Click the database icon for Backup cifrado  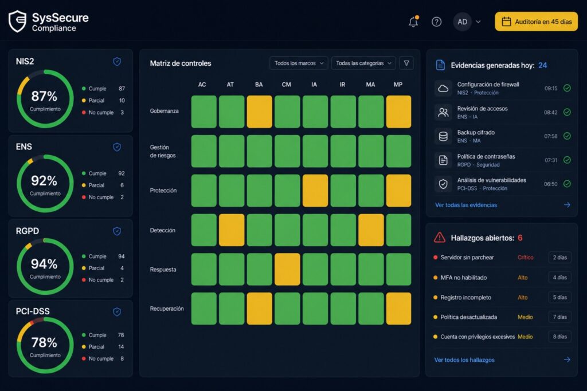(x=443, y=136)
